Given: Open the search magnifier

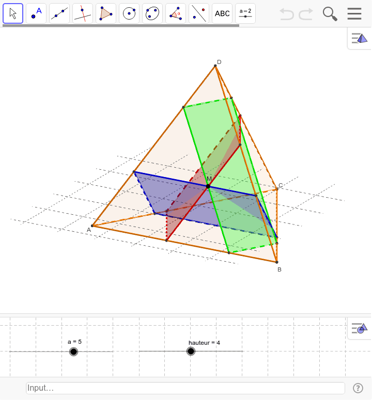Looking at the screenshot, I should [330, 14].
